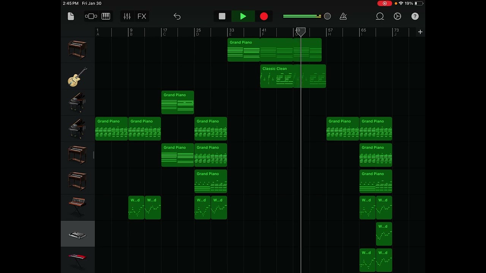Tap bar 1 section A on the ruler
Viewport: 486px width, 273px height.
coord(98,32)
